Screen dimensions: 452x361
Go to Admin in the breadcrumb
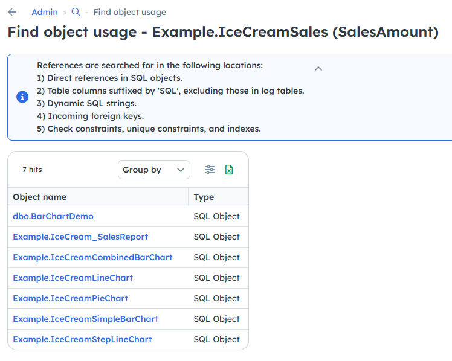pos(45,12)
